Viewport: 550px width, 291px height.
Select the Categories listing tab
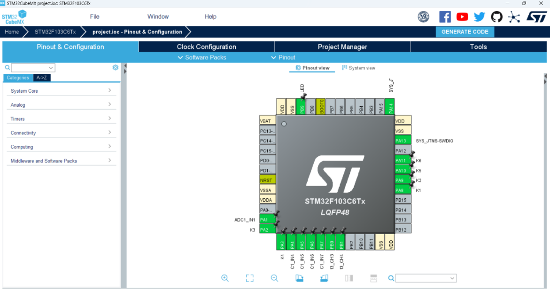click(x=18, y=78)
